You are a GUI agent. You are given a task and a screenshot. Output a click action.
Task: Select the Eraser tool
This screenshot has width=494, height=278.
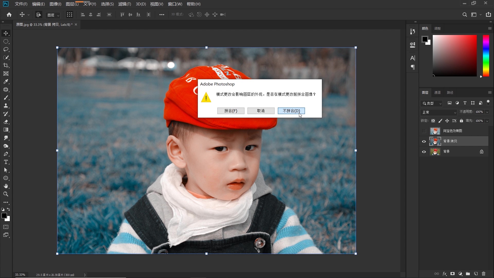pos(6,122)
